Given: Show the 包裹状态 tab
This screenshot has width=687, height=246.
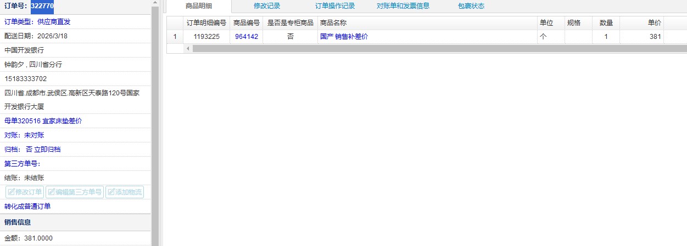Looking at the screenshot, I should pos(471,6).
